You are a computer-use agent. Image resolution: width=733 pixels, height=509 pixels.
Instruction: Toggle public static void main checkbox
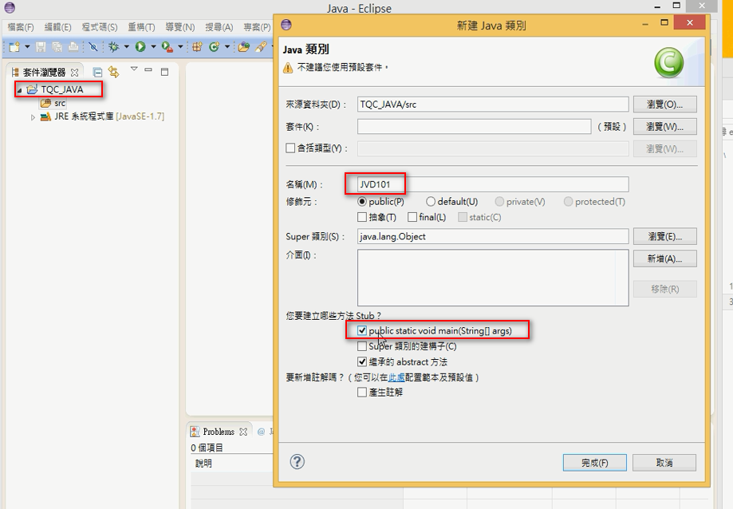tap(362, 330)
